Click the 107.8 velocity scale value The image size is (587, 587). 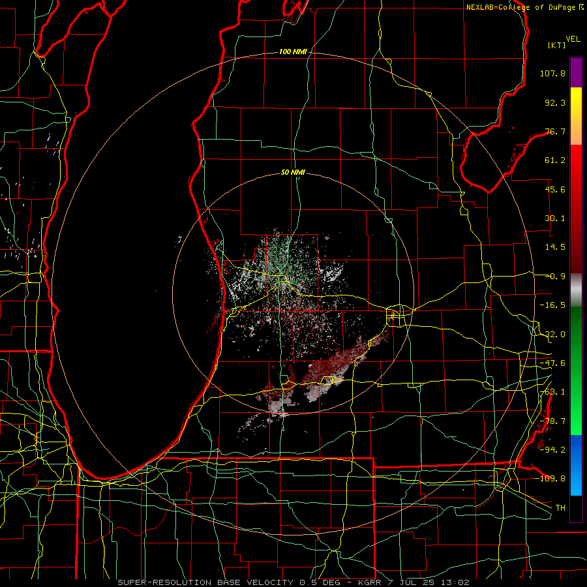[552, 73]
